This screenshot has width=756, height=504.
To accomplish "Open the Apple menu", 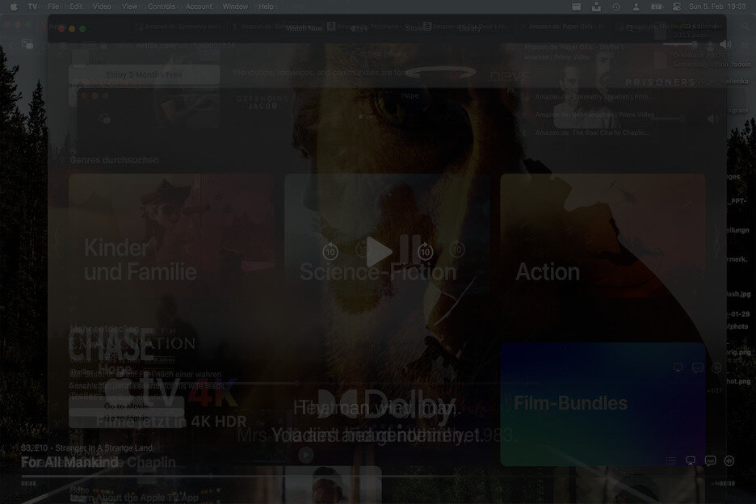I will click(x=14, y=6).
